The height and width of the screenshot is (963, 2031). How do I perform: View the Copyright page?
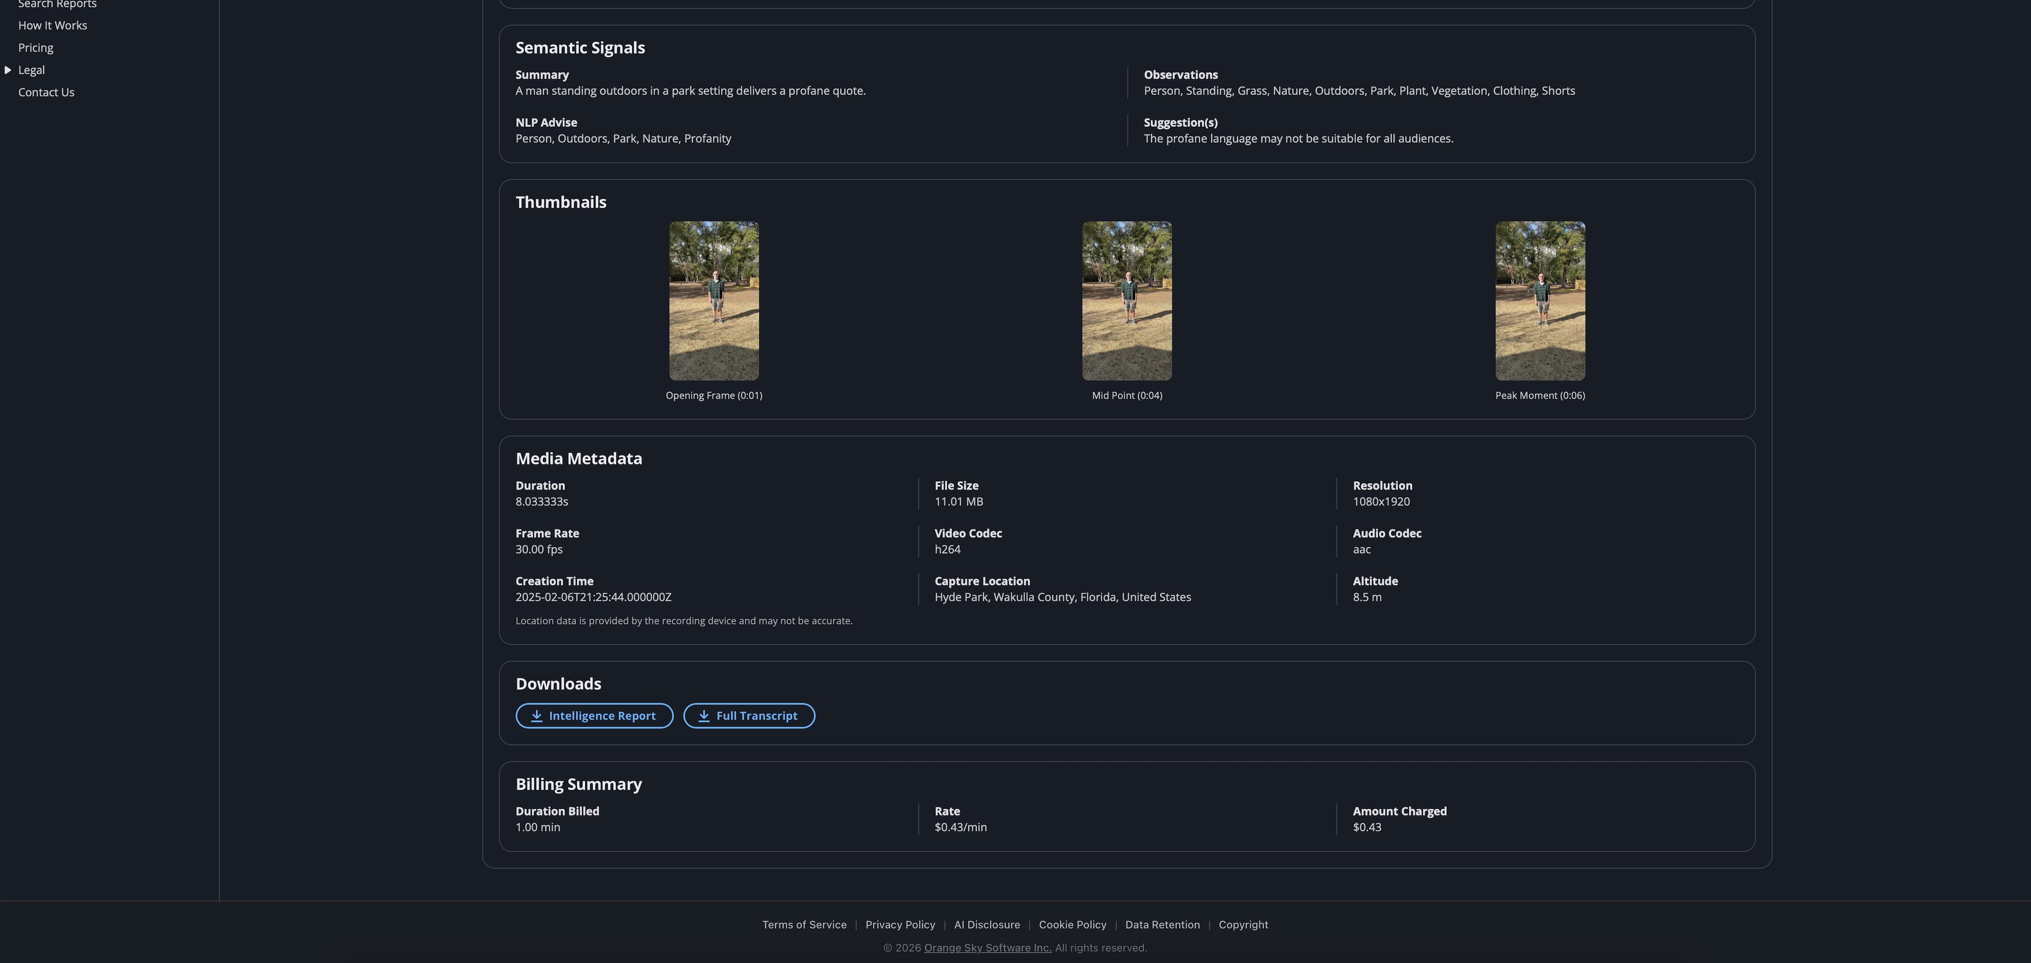1243,924
